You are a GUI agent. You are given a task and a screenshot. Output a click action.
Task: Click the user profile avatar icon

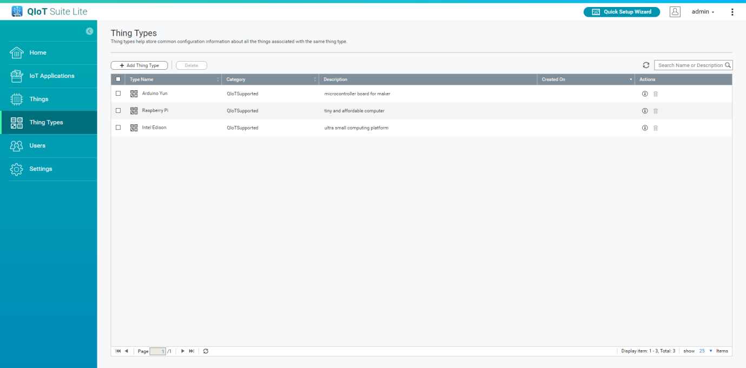[675, 12]
